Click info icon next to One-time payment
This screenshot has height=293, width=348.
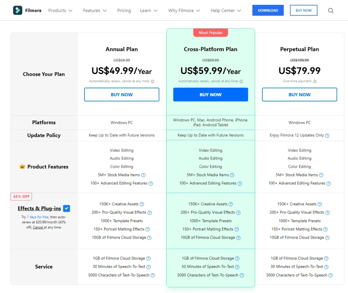click(315, 81)
